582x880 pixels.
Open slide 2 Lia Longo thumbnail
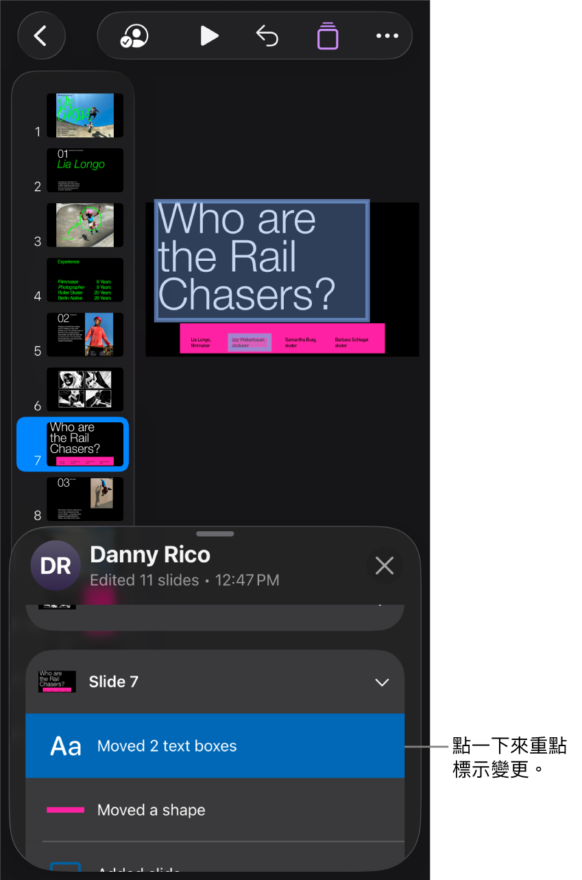pos(85,170)
